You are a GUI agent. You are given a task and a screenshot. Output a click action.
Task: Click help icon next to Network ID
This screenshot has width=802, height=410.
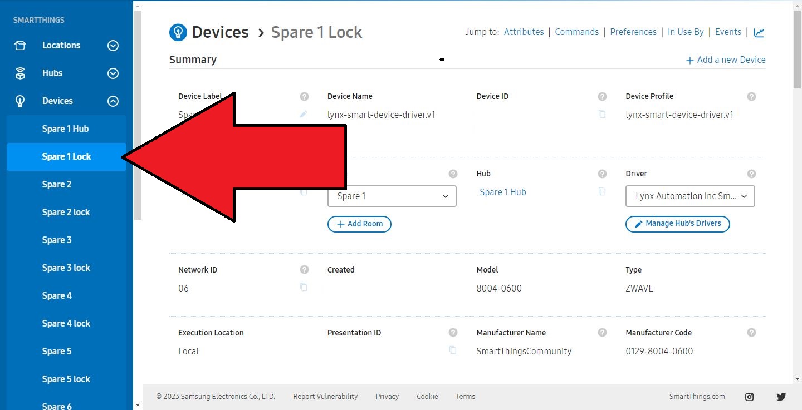(304, 270)
